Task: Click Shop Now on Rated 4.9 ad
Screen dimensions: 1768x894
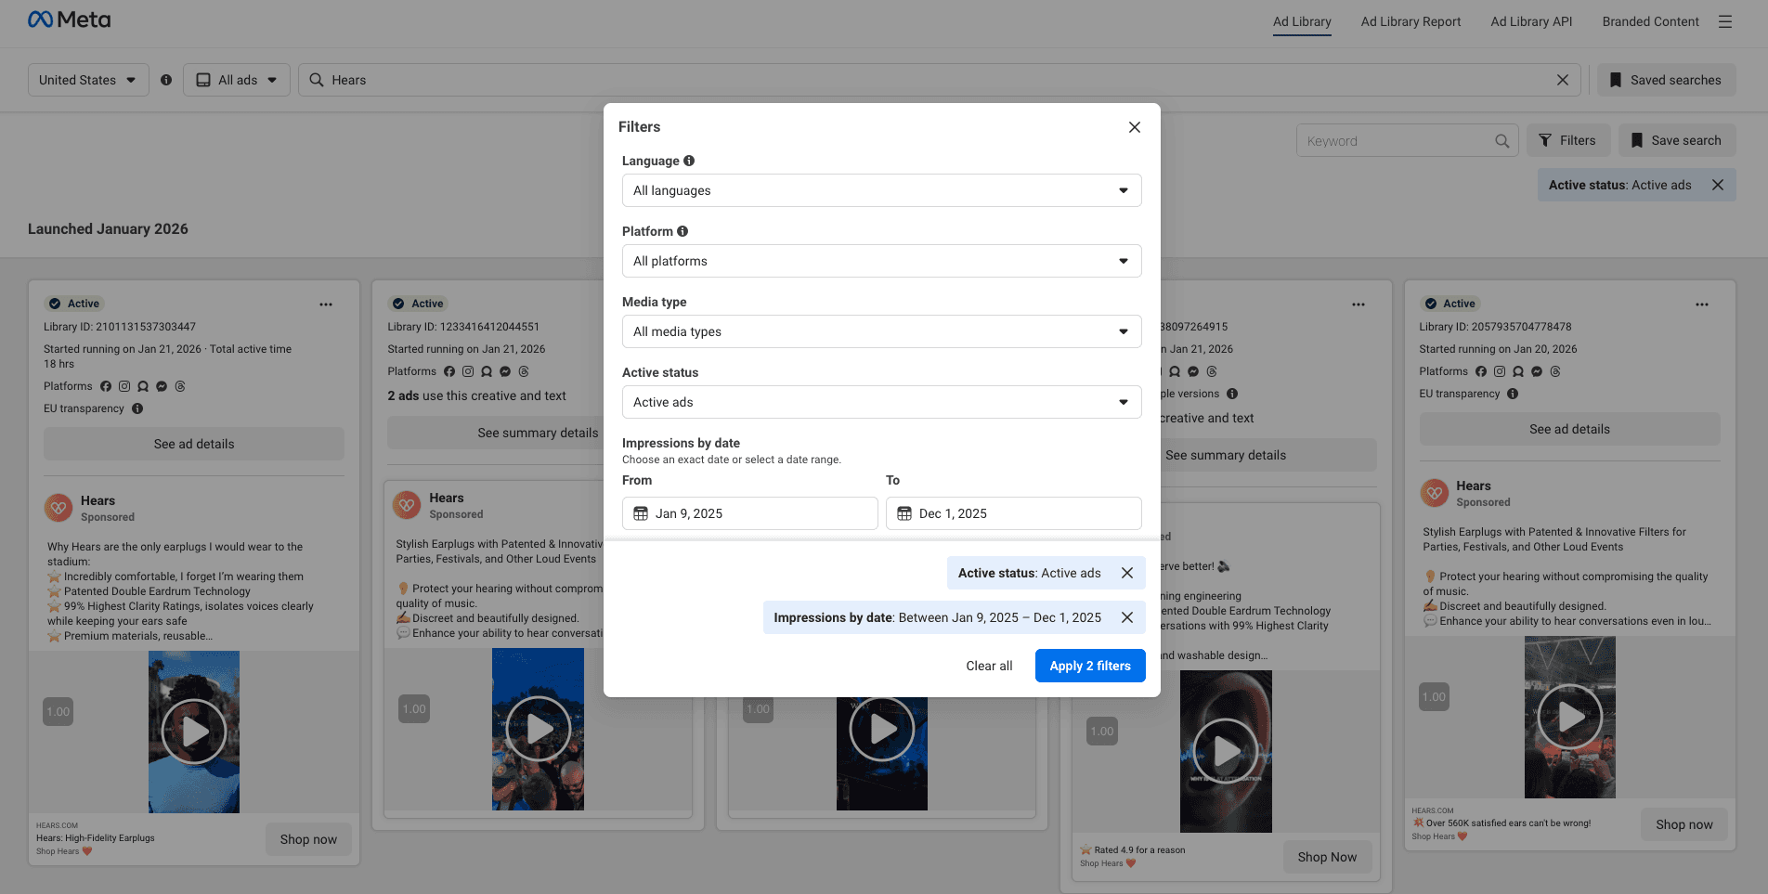Action: click(x=1327, y=857)
